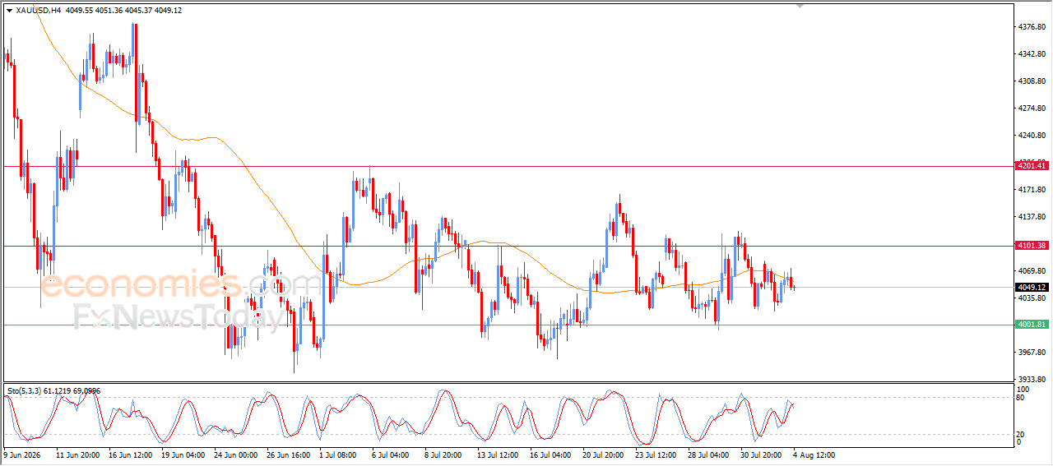Click the stochastic 20 level label
The height and width of the screenshot is (466, 1053).
[1022, 433]
